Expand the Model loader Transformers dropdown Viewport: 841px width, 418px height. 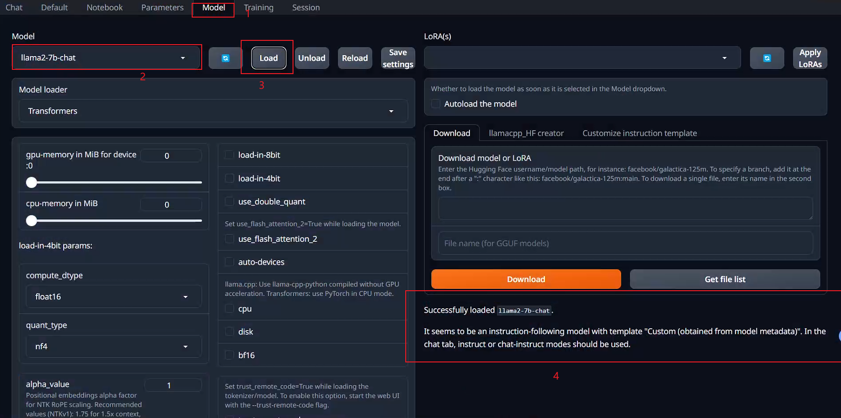point(213,111)
